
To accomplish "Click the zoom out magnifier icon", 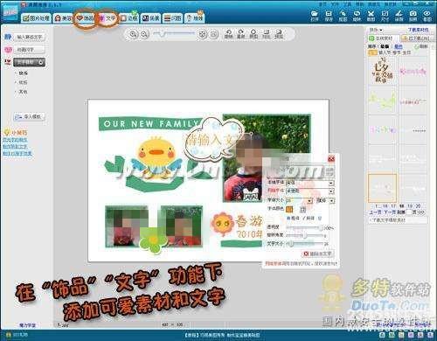I will tap(144, 34).
